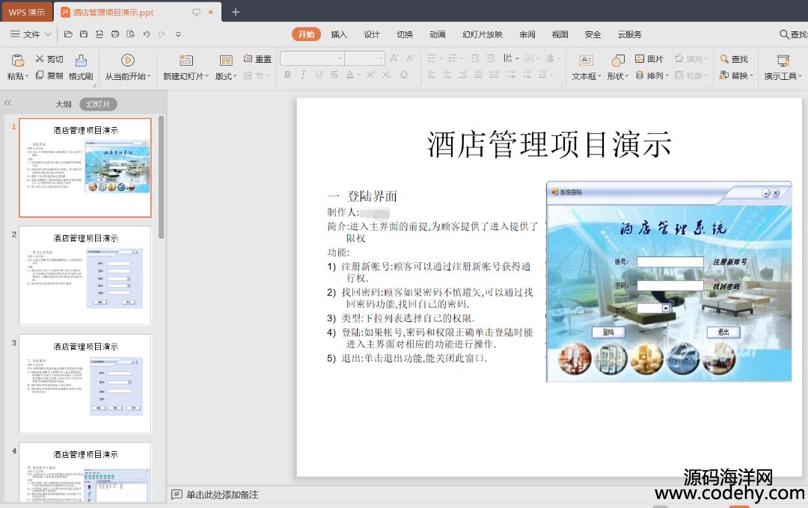Open the Arrange (排列) dropdown

pyautogui.click(x=652, y=75)
